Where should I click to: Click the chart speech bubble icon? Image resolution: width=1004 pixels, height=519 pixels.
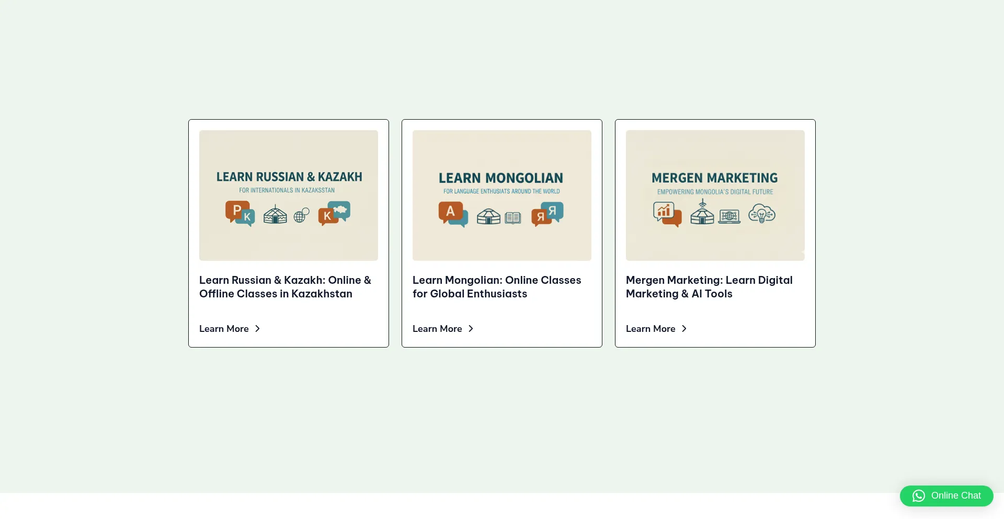[666, 213]
